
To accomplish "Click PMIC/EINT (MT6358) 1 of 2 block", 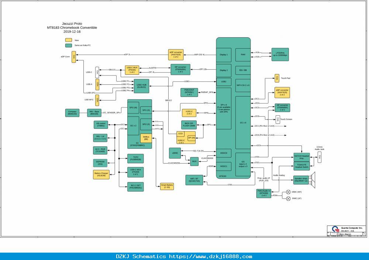I will [x=189, y=92].
